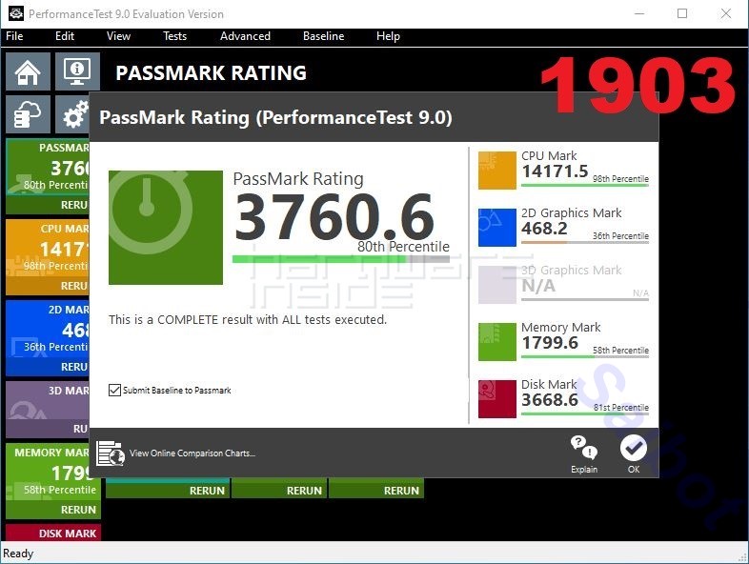
Task: Click the red Disk Mark icon
Action: (x=496, y=399)
